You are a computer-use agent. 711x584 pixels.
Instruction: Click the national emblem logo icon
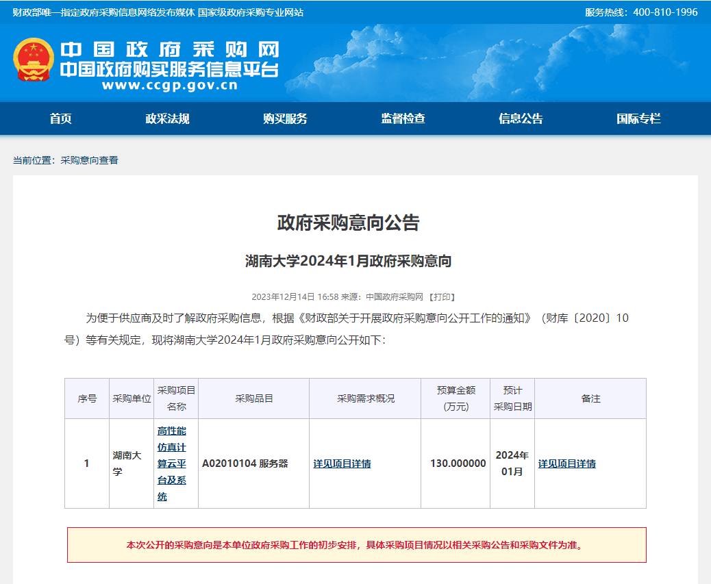pyautogui.click(x=34, y=60)
